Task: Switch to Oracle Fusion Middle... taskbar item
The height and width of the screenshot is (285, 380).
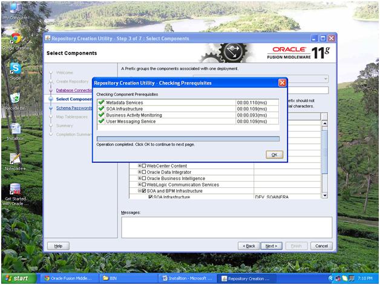Action: pyautogui.click(x=68, y=278)
